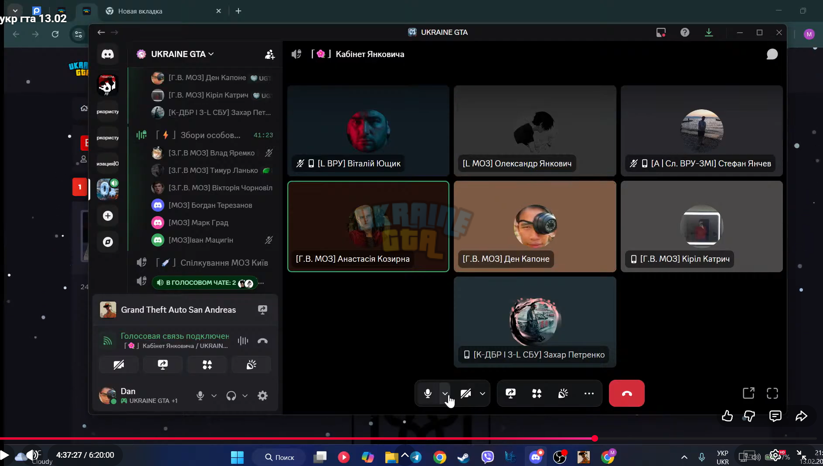Switch the УКР keyboard language indicator
The width and height of the screenshot is (823, 466).
(x=722, y=457)
